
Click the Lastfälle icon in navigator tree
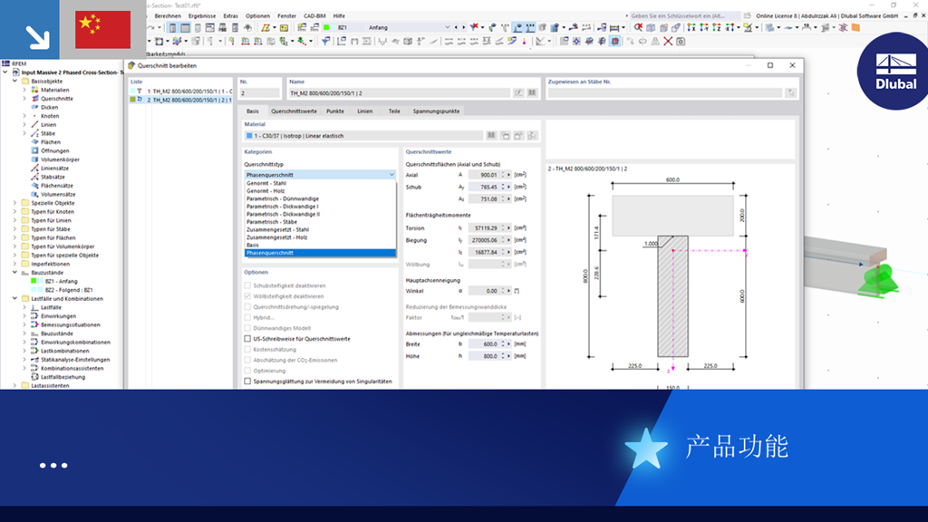click(x=35, y=307)
